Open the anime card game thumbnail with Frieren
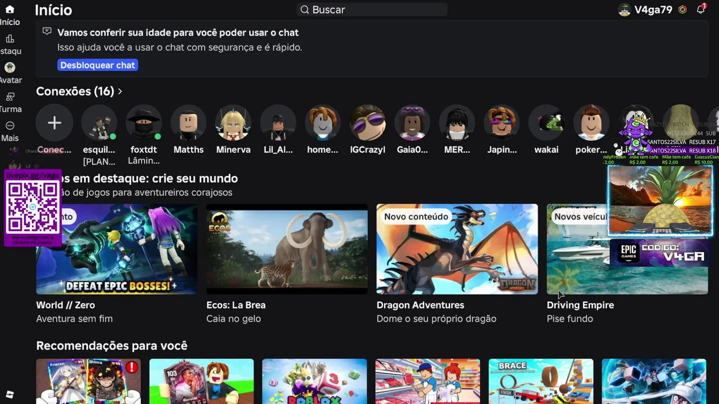The image size is (719, 404). [x=89, y=382]
